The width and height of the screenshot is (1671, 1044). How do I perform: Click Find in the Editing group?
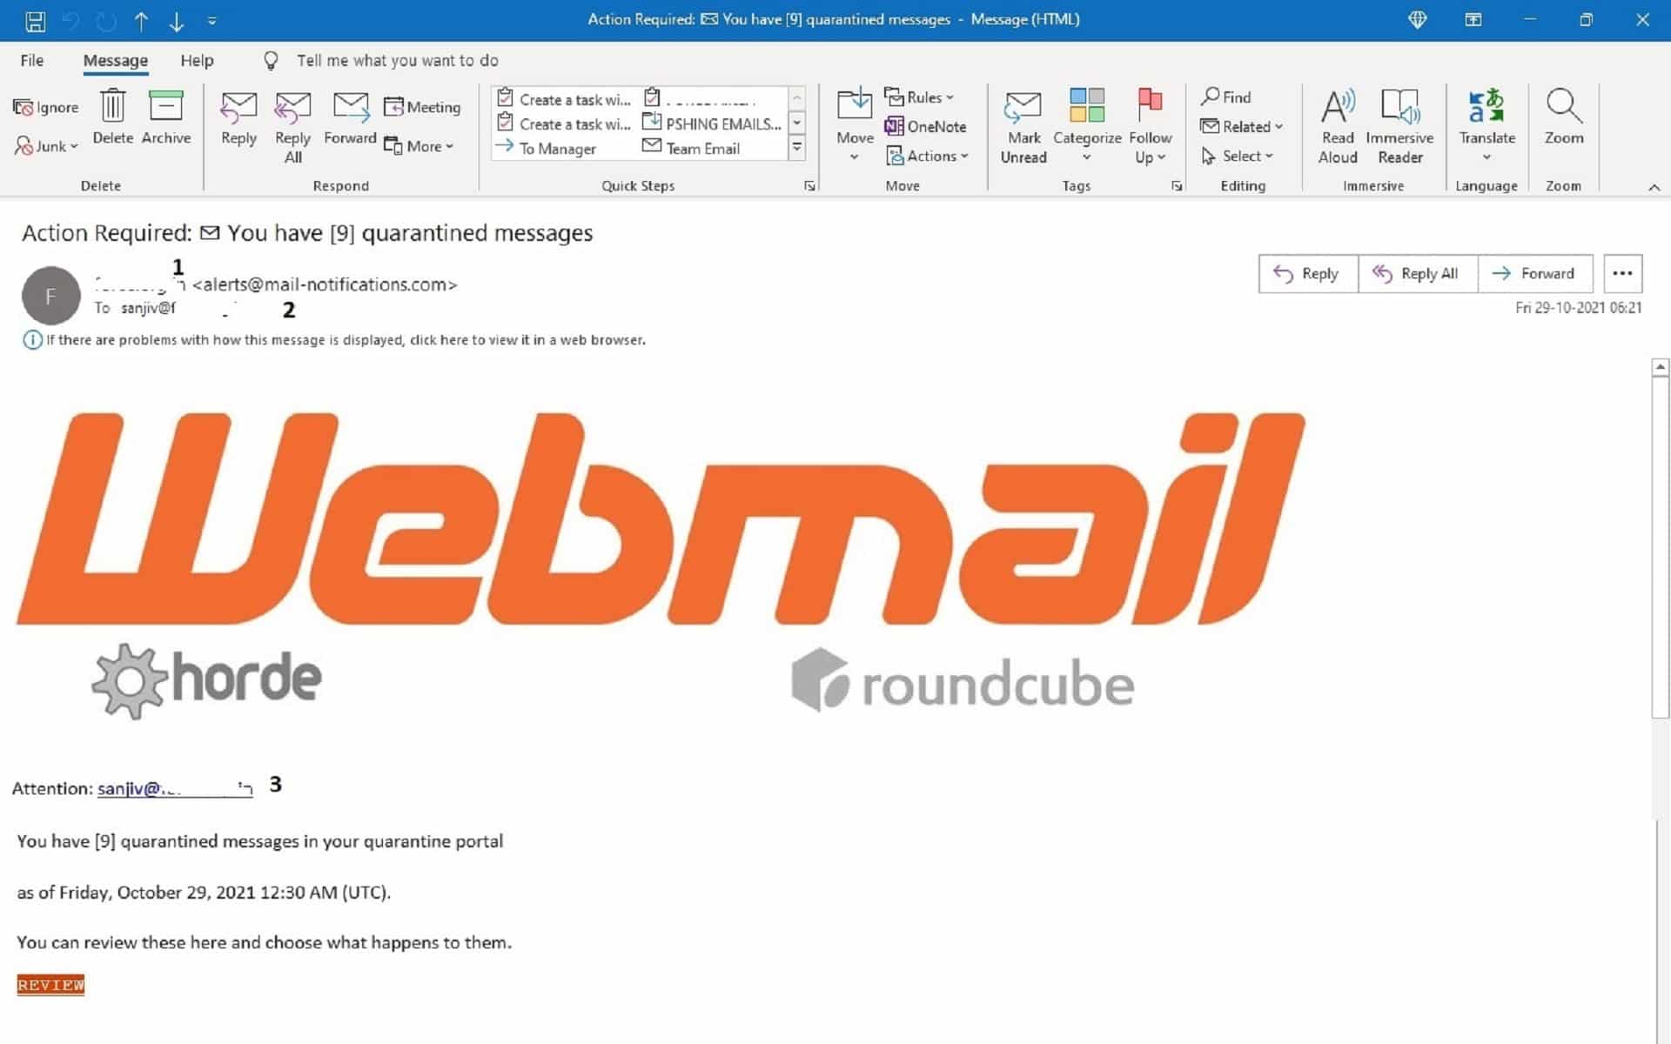pos(1225,97)
